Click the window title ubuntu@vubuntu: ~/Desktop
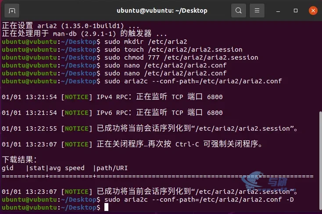 point(162,11)
